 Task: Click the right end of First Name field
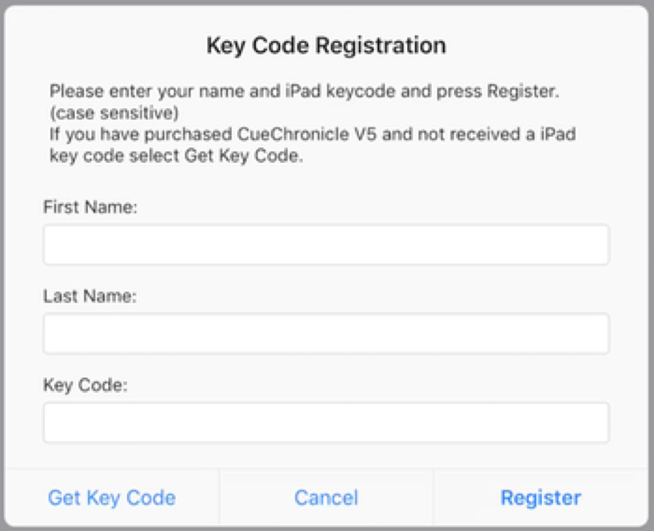point(594,245)
